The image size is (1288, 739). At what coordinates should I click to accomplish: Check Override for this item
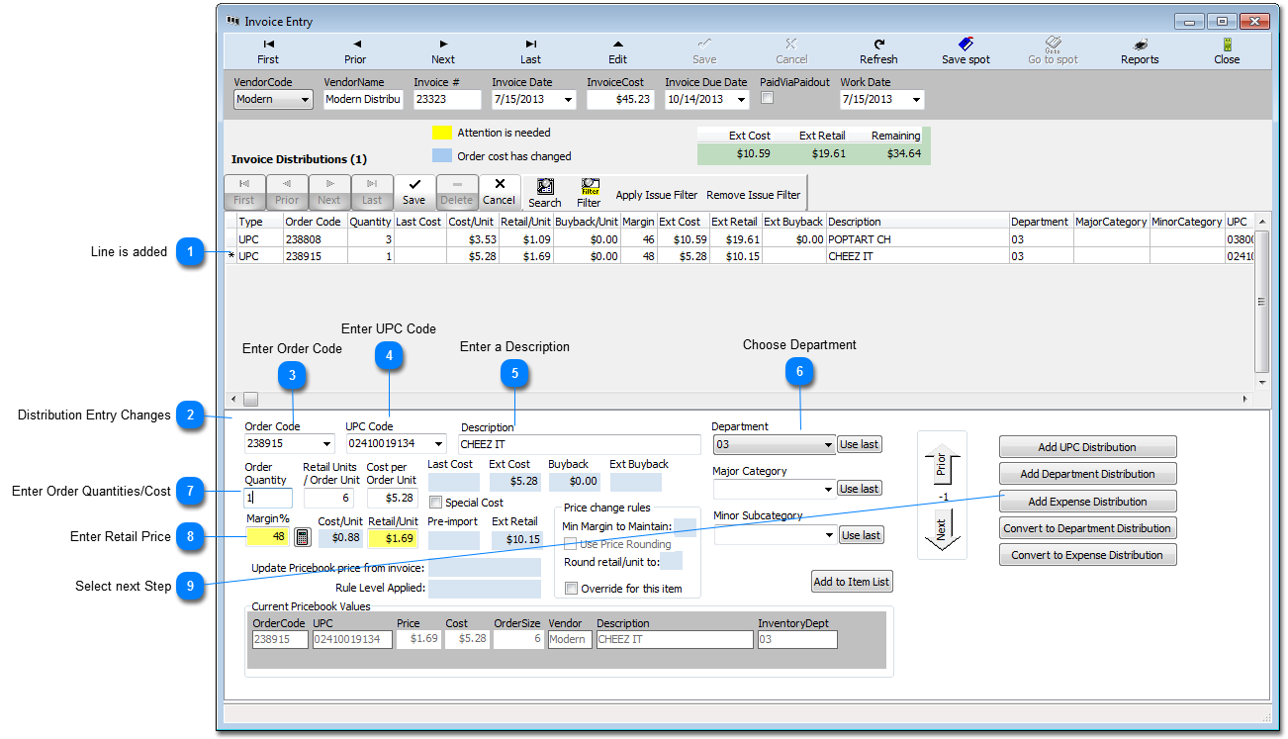pos(571,589)
